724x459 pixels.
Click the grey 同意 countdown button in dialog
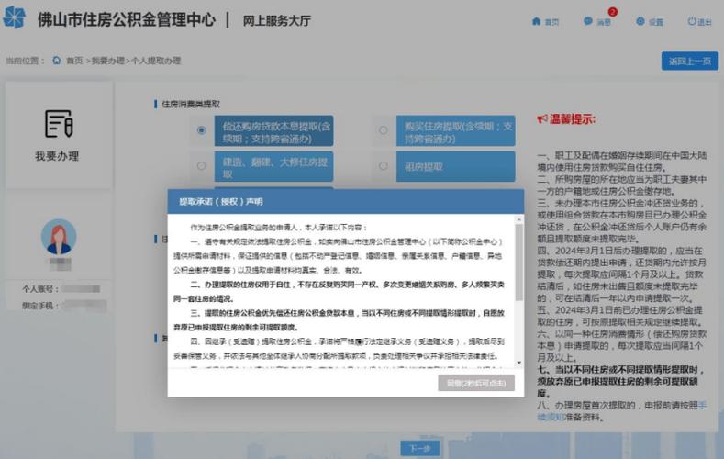476,383
